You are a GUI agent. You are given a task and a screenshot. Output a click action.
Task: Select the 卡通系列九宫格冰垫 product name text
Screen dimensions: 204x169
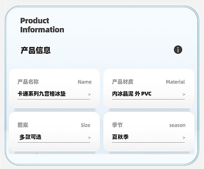click(42, 94)
